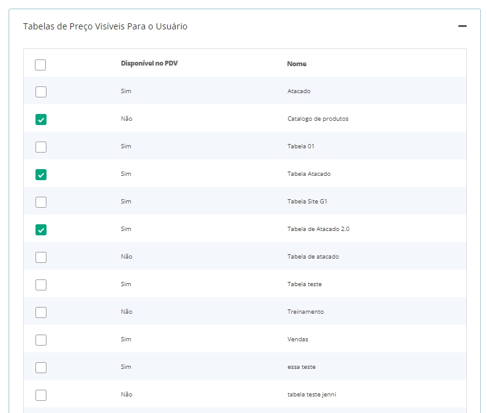Click the Tabelas de Preço Visíveis title

[105, 26]
